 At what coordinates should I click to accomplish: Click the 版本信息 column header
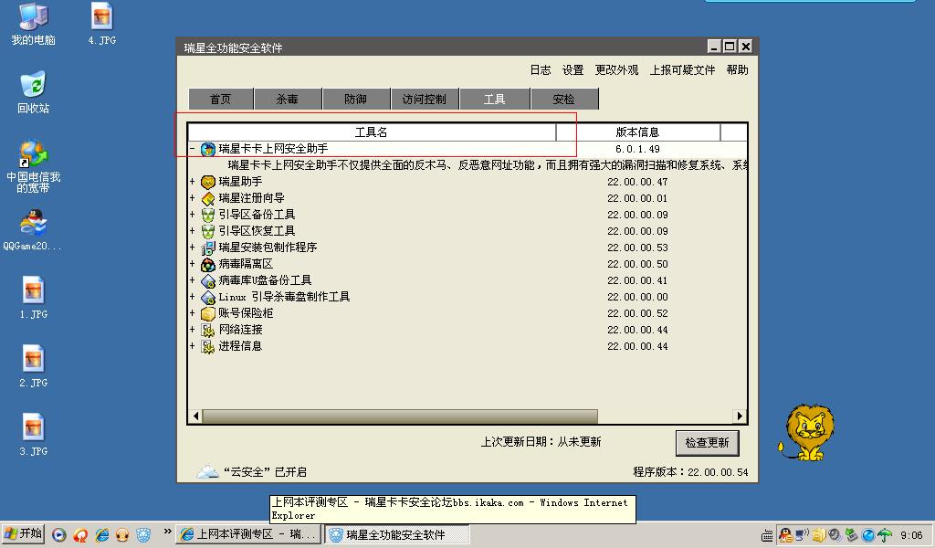pos(637,132)
